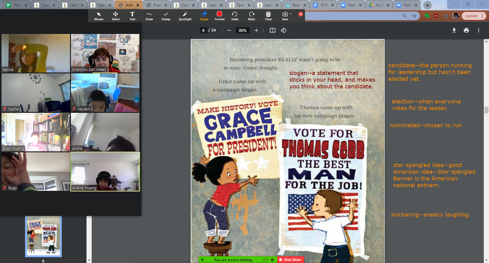Viewport: 489px width, 263px height.
Task: Zoom in on the PDF
Action: 256,30
